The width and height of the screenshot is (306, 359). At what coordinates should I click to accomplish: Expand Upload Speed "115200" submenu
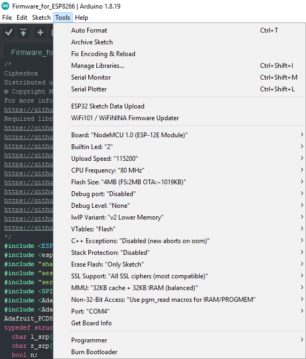[x=179, y=159]
